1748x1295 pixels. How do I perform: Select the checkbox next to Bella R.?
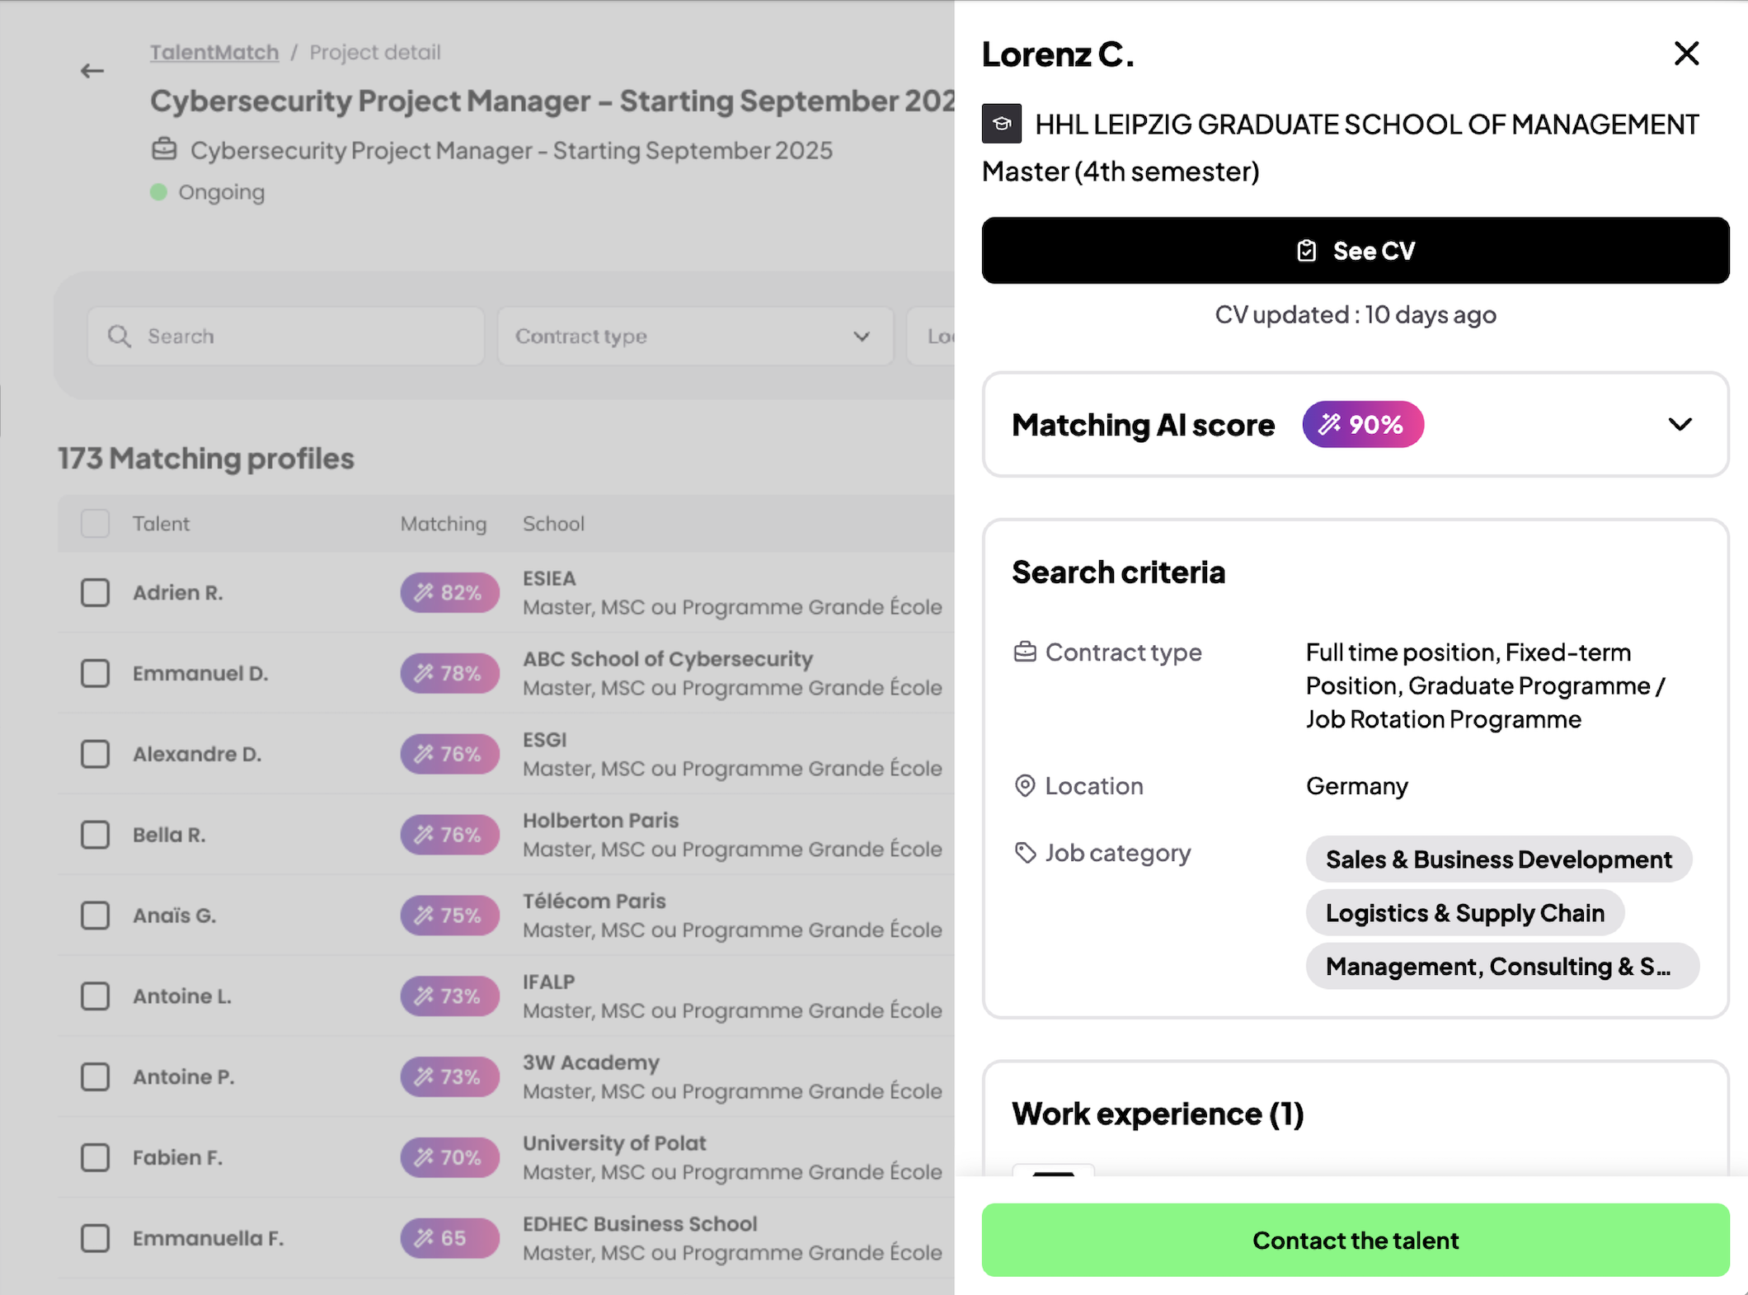click(x=96, y=835)
